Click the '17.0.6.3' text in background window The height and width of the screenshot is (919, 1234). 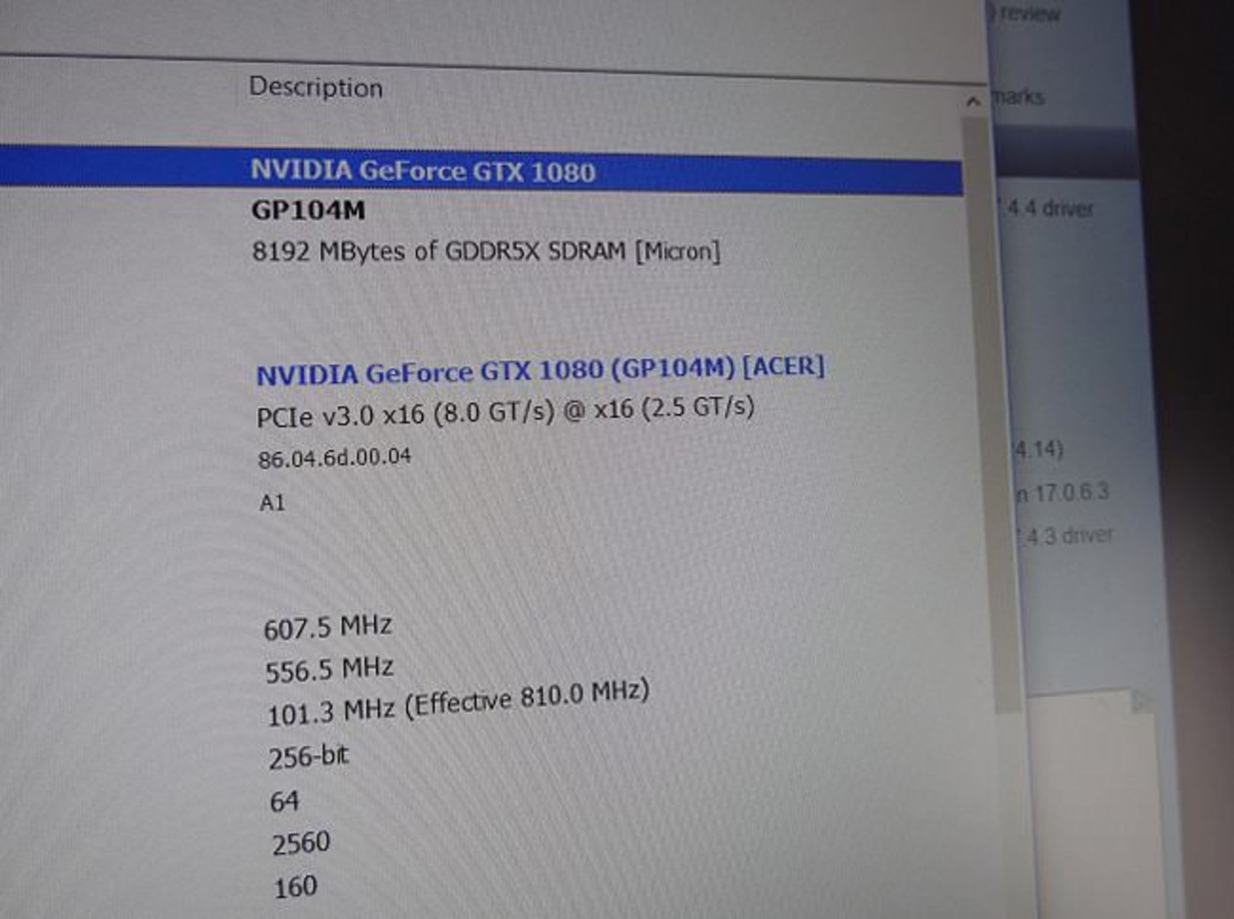pyautogui.click(x=1071, y=492)
